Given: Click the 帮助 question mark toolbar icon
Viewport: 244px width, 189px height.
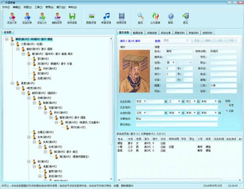Looking at the screenshot, I should point(170,16).
